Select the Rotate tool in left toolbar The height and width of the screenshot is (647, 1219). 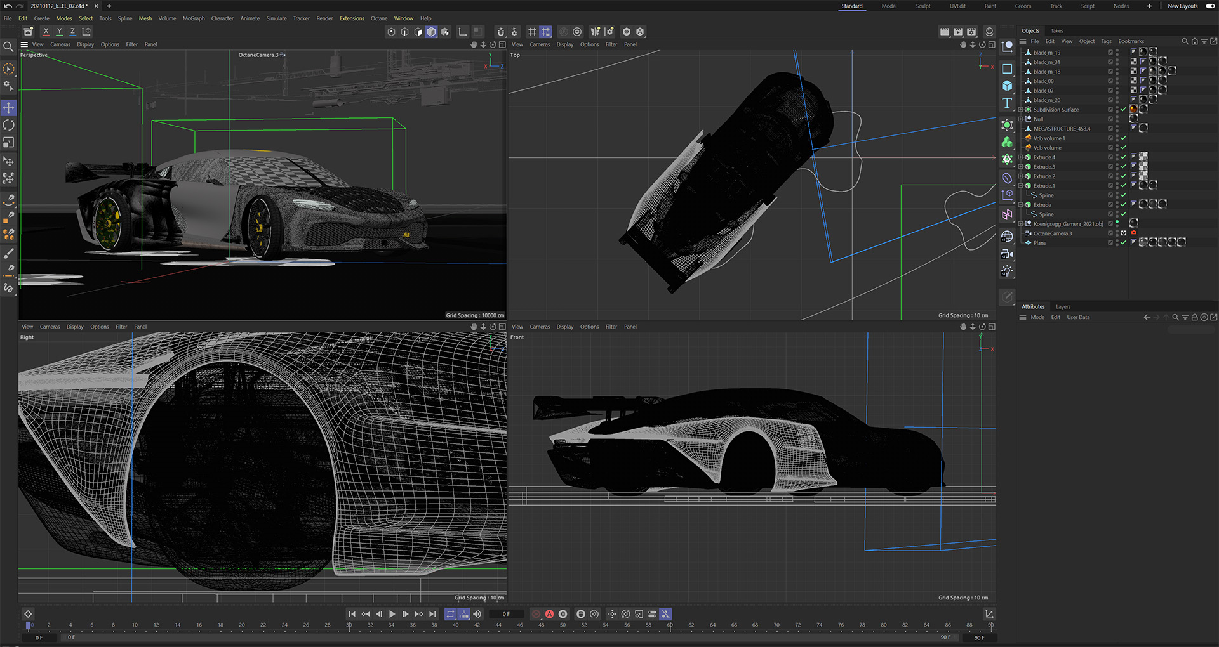click(x=9, y=126)
